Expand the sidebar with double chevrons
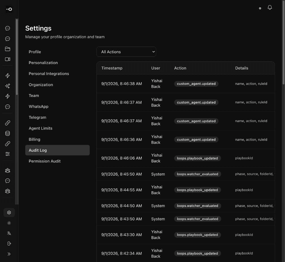Image resolution: width=285 pixels, height=262 pixels. (x=9, y=254)
